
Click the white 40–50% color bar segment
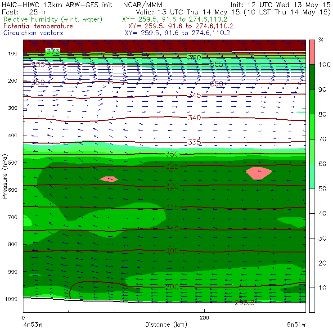point(312,201)
